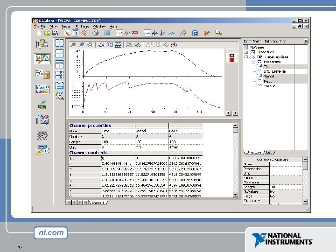
Task: Click the channel table scrollbar down arrow
Action: pyautogui.click(x=235, y=195)
